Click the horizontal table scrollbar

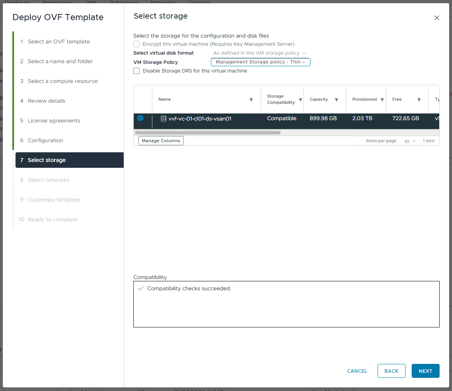pos(208,133)
